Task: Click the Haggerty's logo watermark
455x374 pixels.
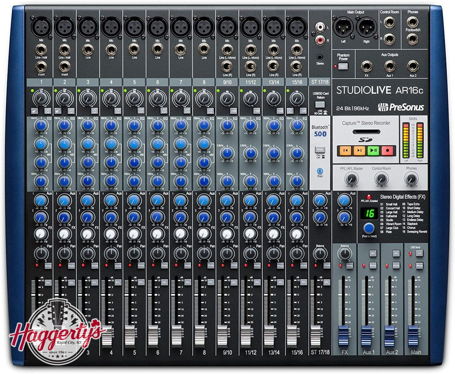Action: [x=57, y=332]
